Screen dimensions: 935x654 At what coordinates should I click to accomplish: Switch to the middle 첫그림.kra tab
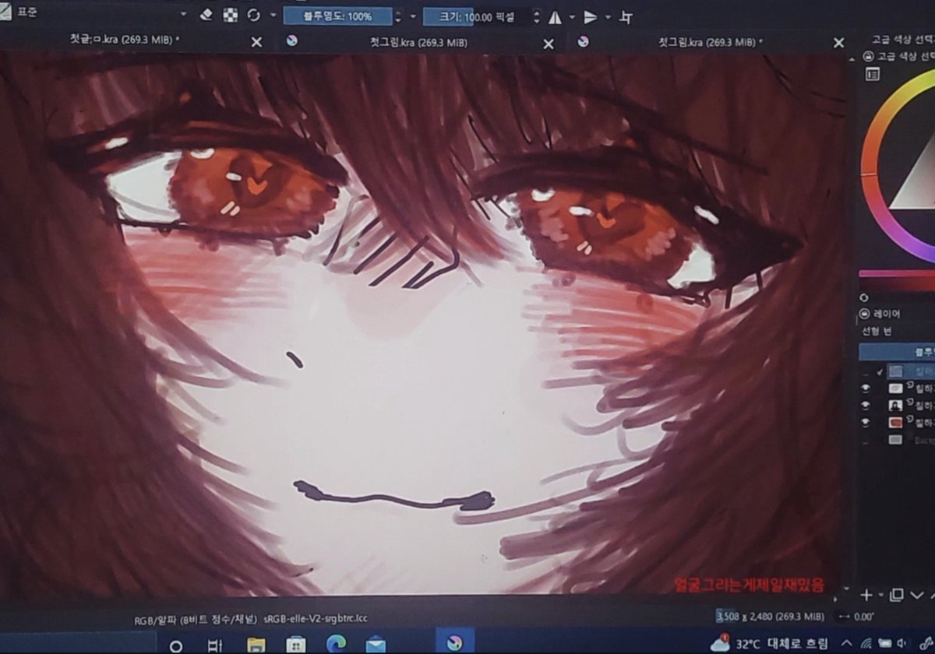point(418,42)
